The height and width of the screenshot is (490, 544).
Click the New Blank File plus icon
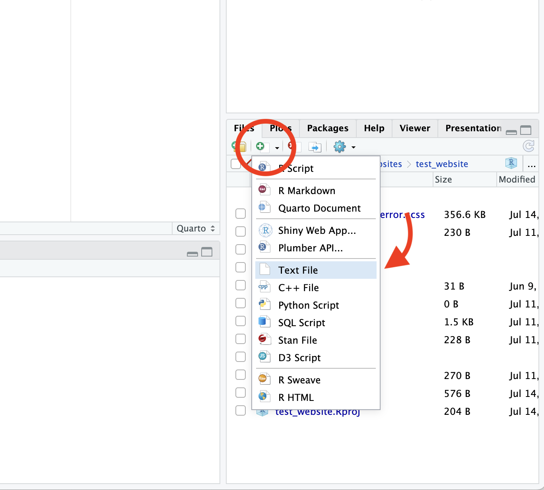tap(261, 147)
